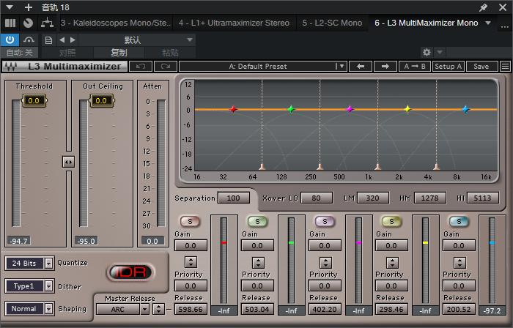
Task: Click the A → B copy button
Action: [x=415, y=67]
